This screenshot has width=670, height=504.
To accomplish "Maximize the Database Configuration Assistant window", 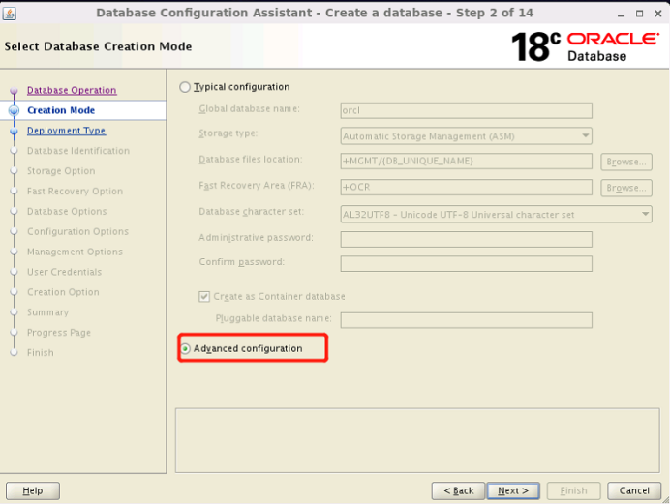I will tap(636, 12).
